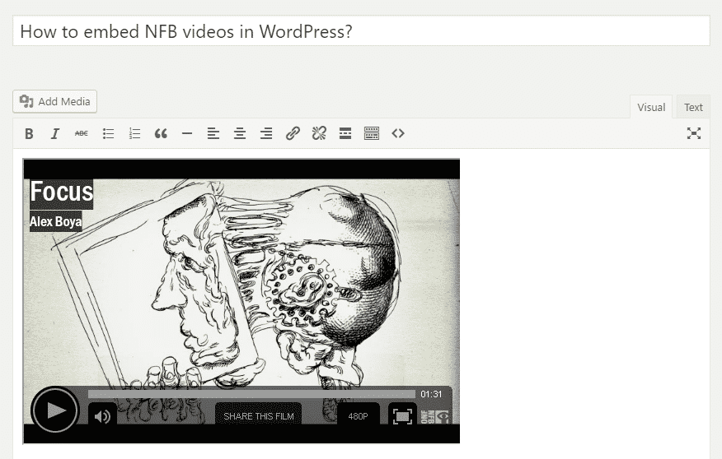Click the Focus film title

tap(62, 192)
